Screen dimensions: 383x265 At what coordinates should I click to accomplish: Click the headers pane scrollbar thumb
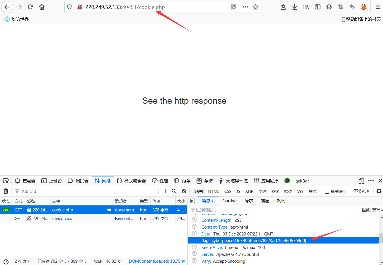coord(381,238)
